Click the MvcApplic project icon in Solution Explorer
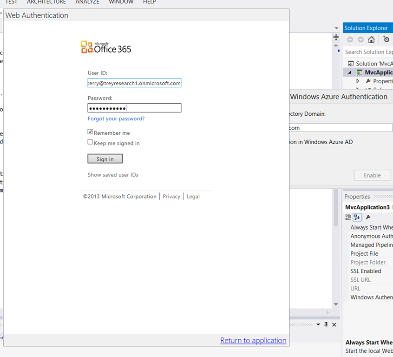The width and height of the screenshot is (393, 357). pos(359,73)
